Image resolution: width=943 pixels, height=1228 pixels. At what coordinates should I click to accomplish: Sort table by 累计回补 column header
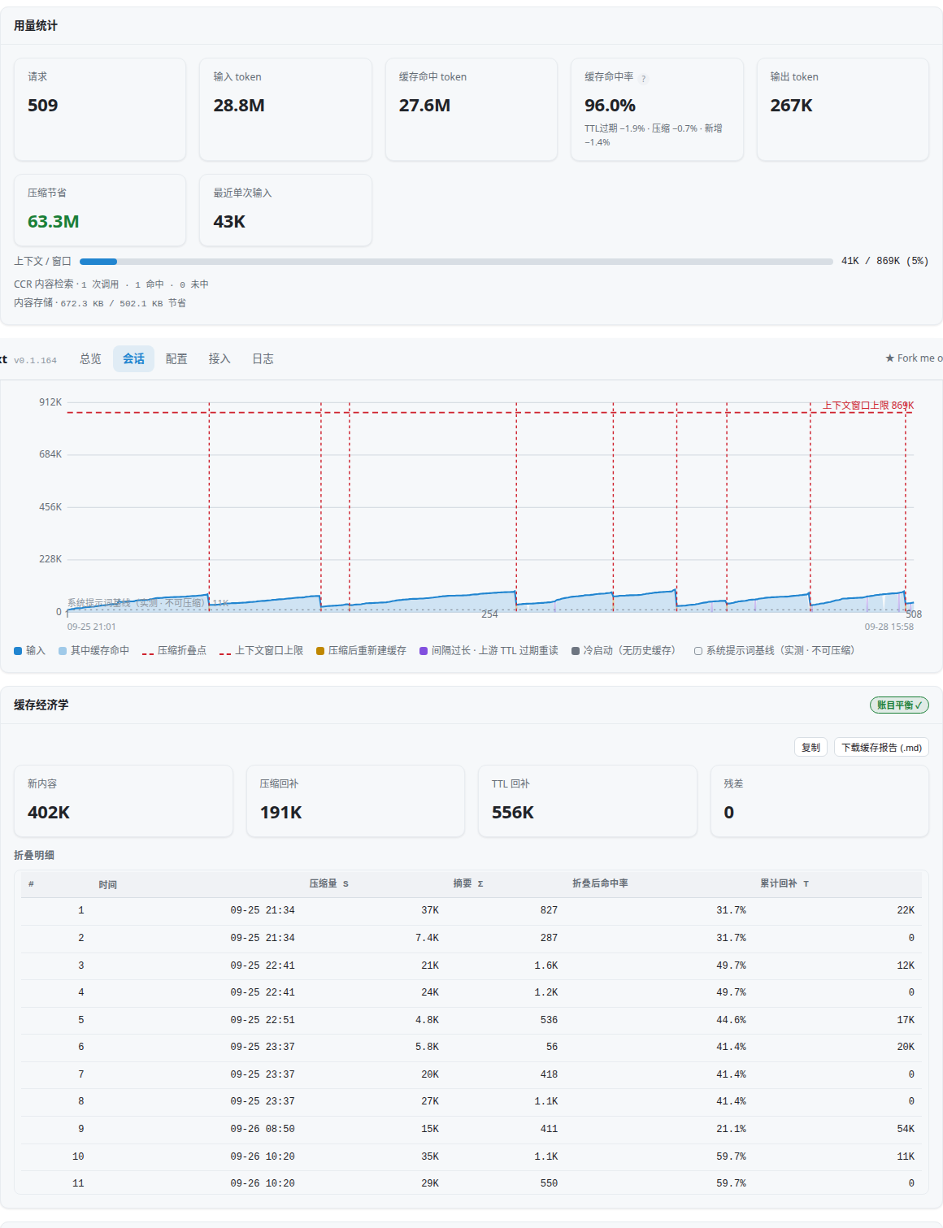coord(784,883)
